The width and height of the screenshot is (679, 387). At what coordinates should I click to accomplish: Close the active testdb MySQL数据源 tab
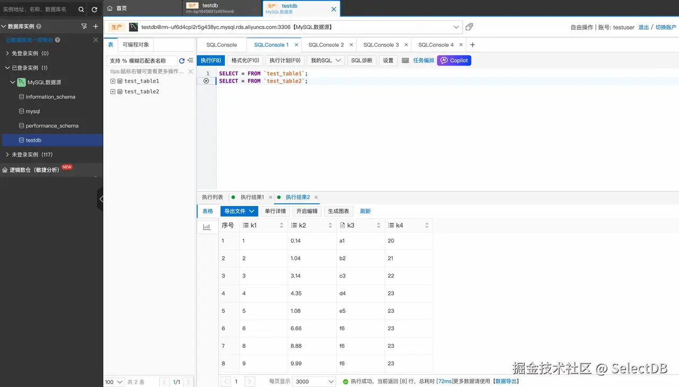coord(334,9)
